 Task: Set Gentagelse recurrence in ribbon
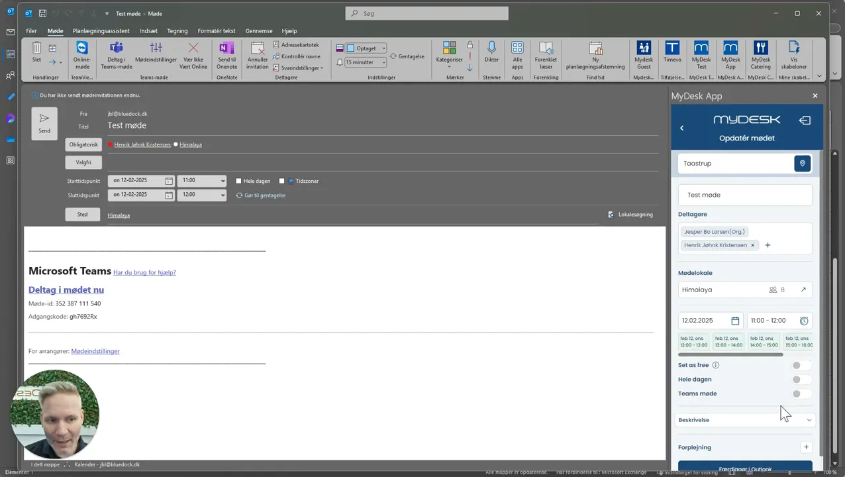(x=407, y=56)
